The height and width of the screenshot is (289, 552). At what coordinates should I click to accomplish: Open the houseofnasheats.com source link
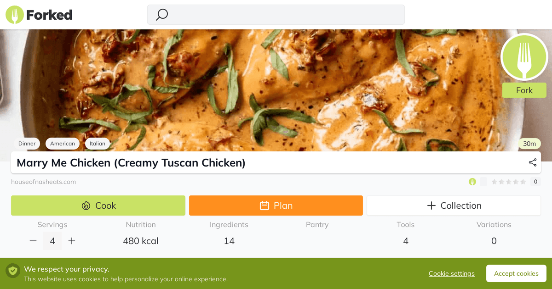tap(43, 182)
